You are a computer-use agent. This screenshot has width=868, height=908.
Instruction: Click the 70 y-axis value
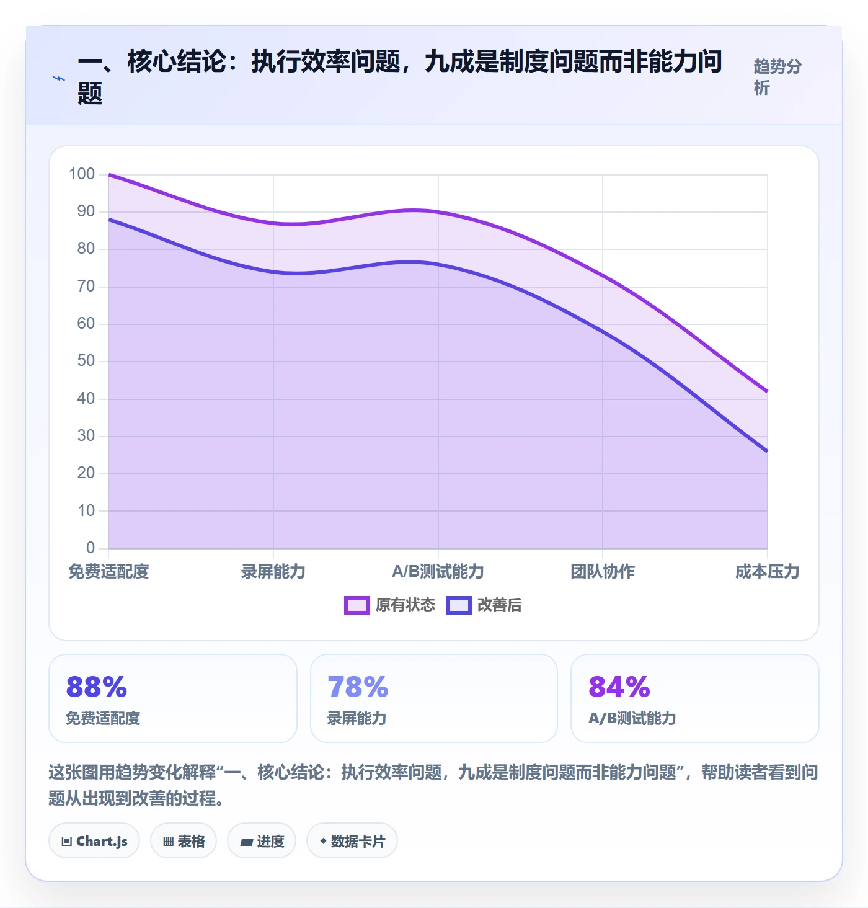tap(86, 287)
